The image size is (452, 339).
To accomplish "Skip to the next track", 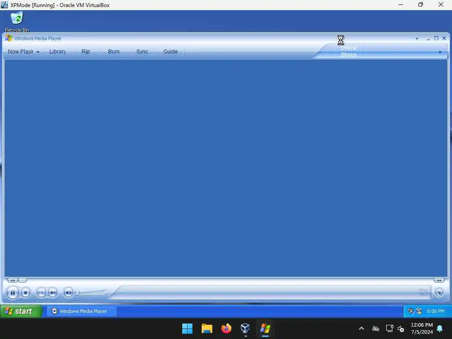I will pos(53,293).
